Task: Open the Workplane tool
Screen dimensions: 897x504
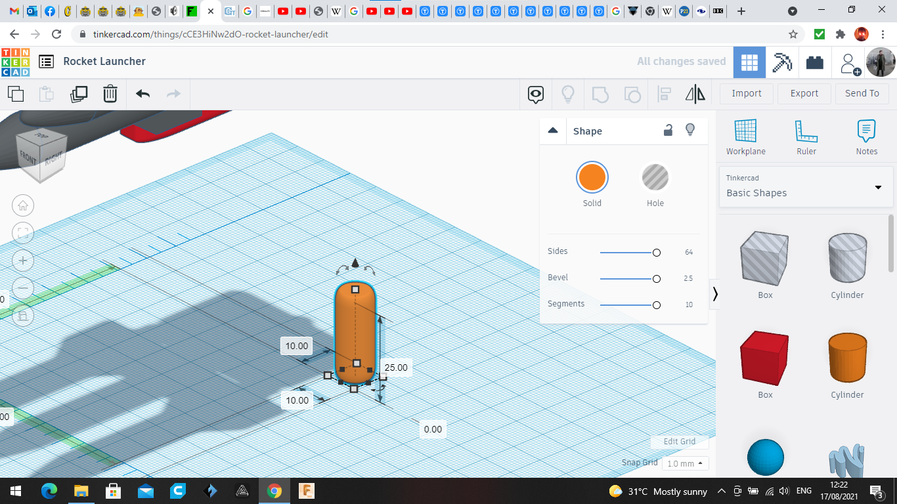Action: [x=745, y=136]
